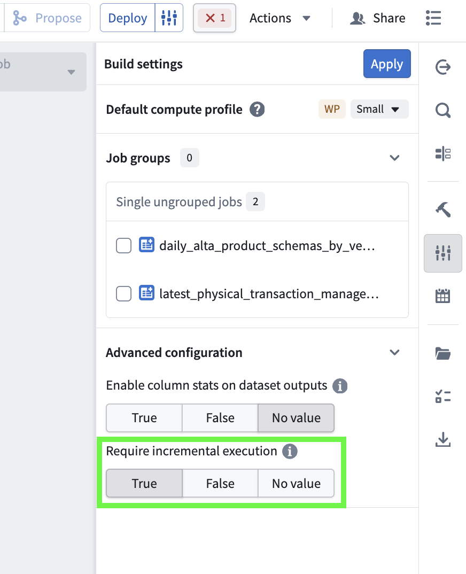Open the schedule calendar panel
The height and width of the screenshot is (574, 466).
point(442,296)
